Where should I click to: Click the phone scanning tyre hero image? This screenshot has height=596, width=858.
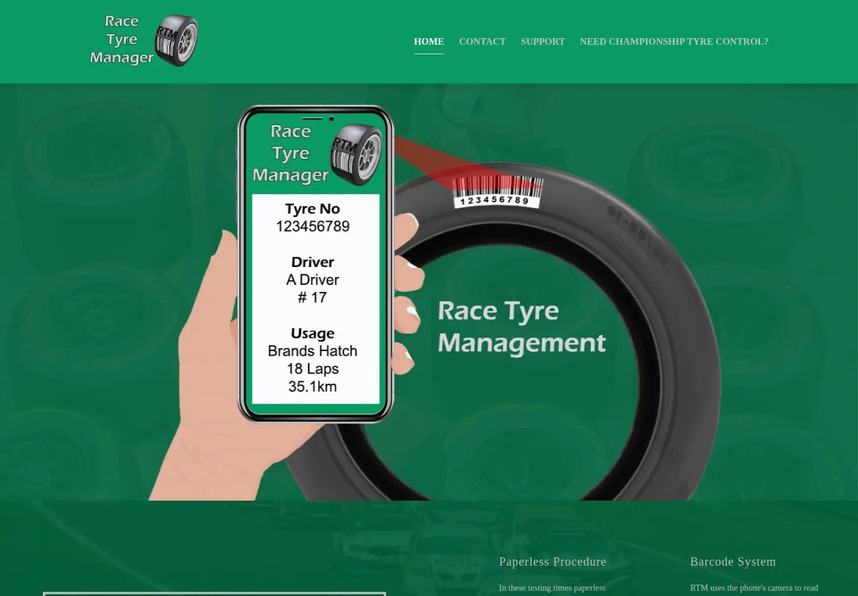(x=429, y=292)
